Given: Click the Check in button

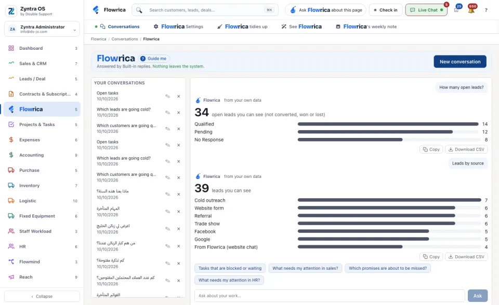Looking at the screenshot, I should [x=386, y=10].
